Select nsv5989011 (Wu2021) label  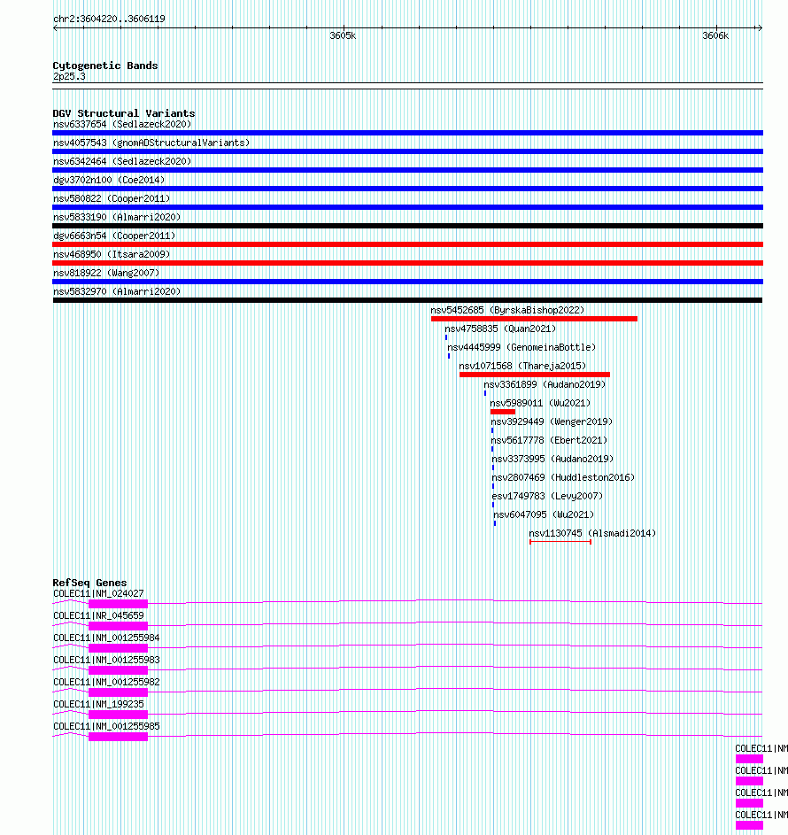(540, 403)
